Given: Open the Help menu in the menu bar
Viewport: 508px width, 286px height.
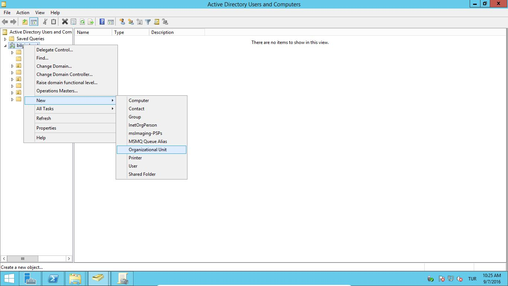Looking at the screenshot, I should click(x=55, y=12).
